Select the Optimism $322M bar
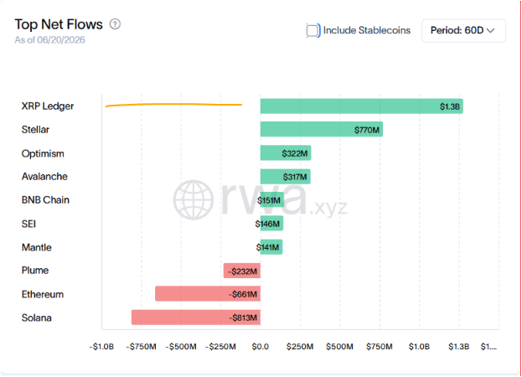The image size is (522, 377). pos(286,153)
